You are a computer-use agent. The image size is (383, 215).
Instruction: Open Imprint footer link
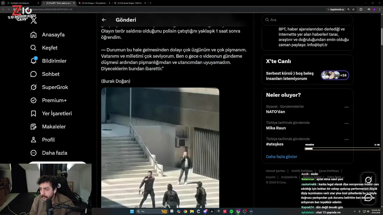tap(270, 177)
